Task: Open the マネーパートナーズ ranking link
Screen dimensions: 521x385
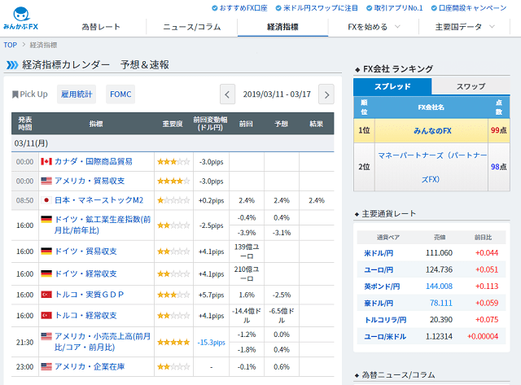Action: (x=431, y=167)
